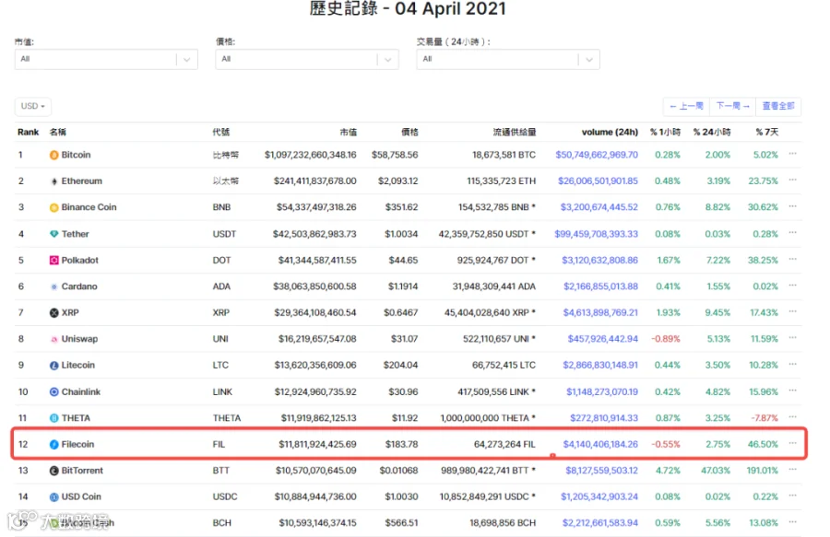The width and height of the screenshot is (830, 537).
Task: Sort table by 名稱 name column header
Action: pos(58,132)
